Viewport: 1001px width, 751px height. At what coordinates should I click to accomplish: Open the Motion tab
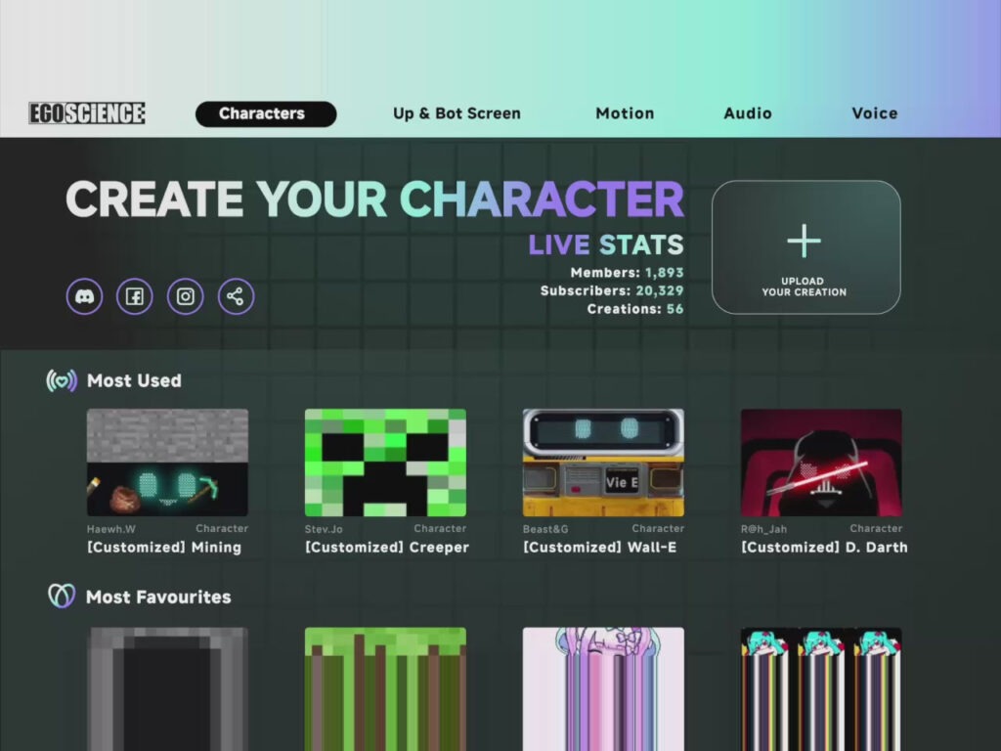point(625,113)
